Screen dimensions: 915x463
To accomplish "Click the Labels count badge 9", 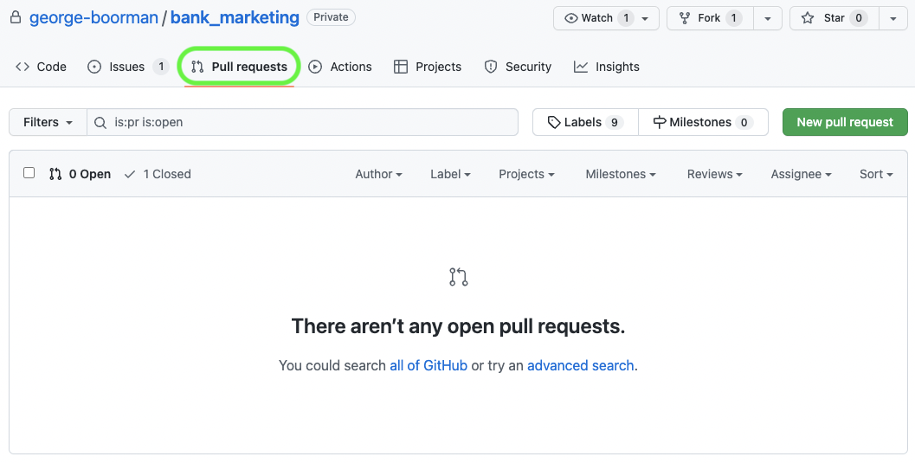I will (615, 122).
